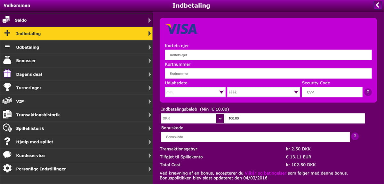384x184 pixels.
Task: Click the Tilføjet til Spillekonto label
Action: 181,157
